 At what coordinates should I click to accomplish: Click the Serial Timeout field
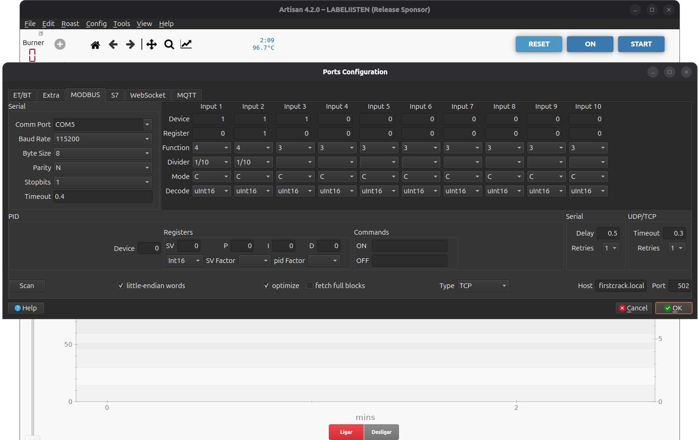103,197
